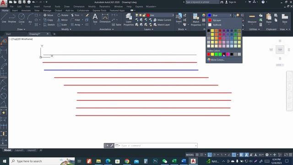293x165 pixels.
Task: Activate the Move command
Action: (x=48, y=15)
